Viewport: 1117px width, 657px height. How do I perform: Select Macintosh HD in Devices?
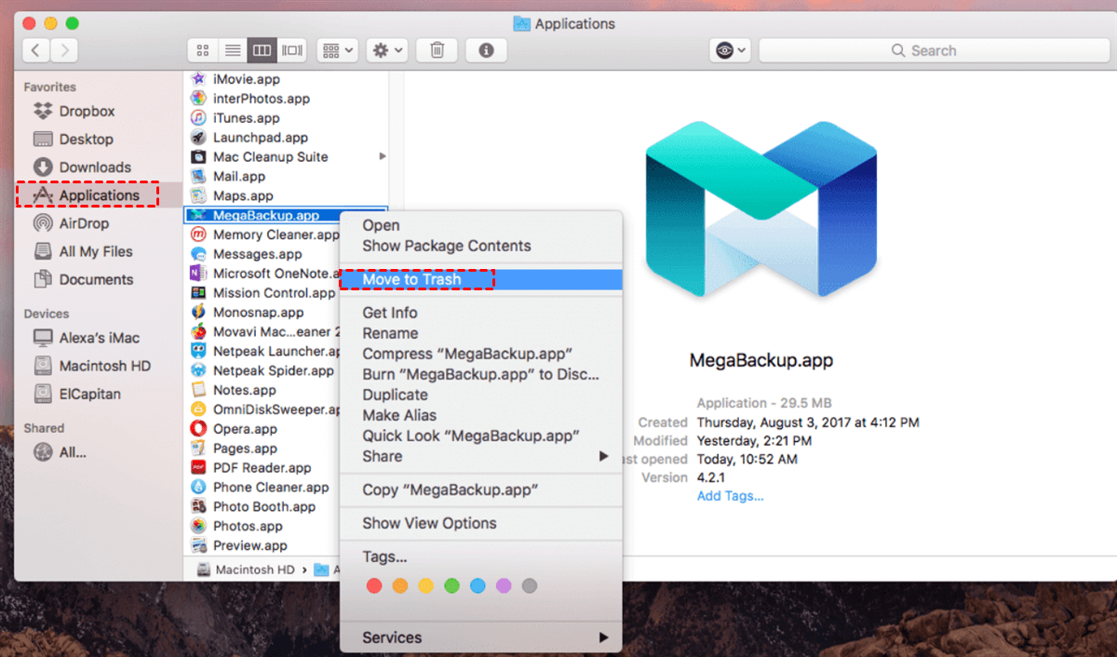(104, 366)
